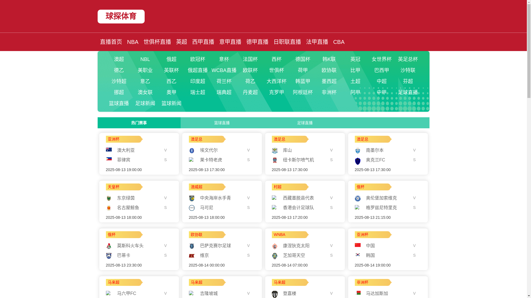Click the 纽卡斯尔喷气机 team crest
The height and width of the screenshot is (298, 531).
(275, 160)
